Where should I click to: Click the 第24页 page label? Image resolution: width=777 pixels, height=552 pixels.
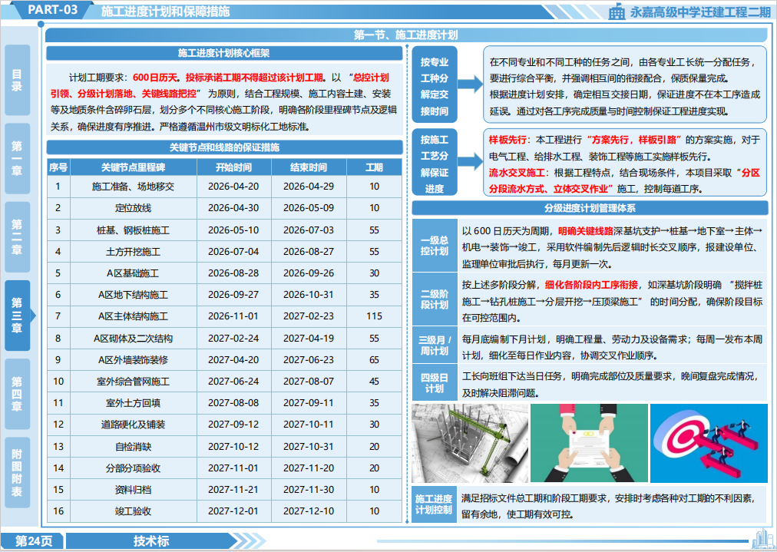[33, 540]
